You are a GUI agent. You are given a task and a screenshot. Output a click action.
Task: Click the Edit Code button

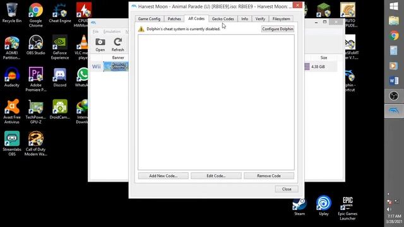(216, 176)
